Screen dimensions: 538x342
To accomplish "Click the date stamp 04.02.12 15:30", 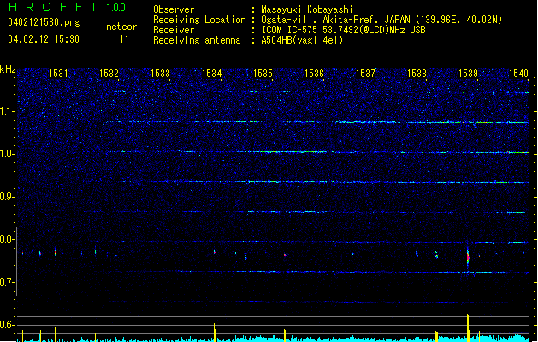I will (x=44, y=39).
